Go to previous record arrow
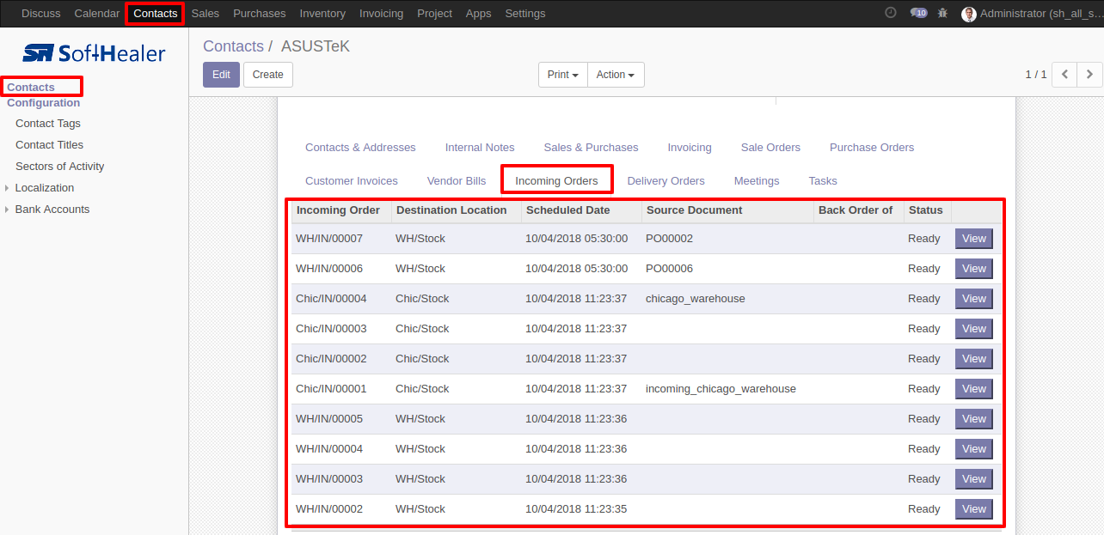 coord(1064,75)
